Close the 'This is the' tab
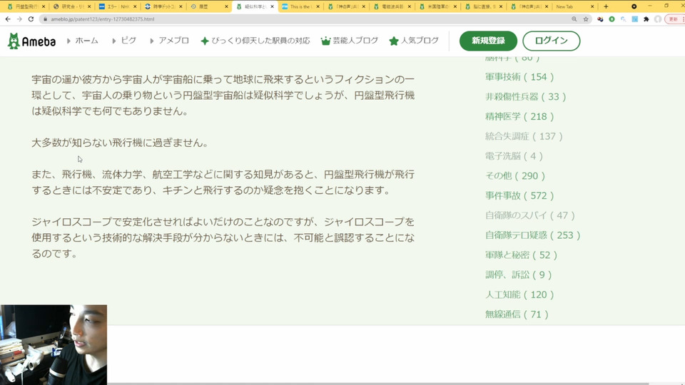This screenshot has width=685, height=385. (x=318, y=6)
